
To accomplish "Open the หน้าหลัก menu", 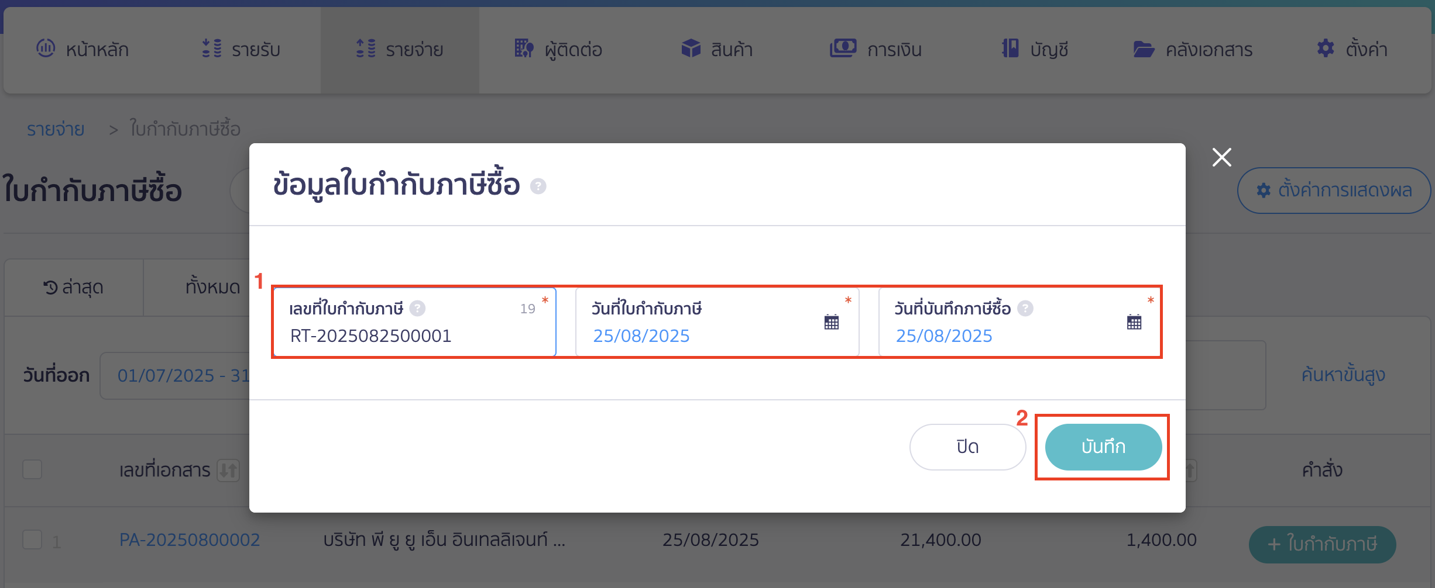I will tap(83, 49).
